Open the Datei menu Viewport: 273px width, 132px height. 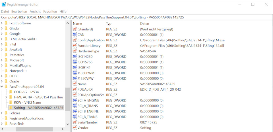(x=5, y=11)
